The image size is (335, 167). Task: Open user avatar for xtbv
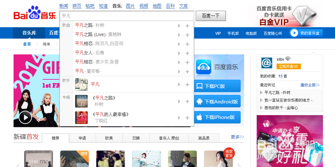[x=267, y=63]
